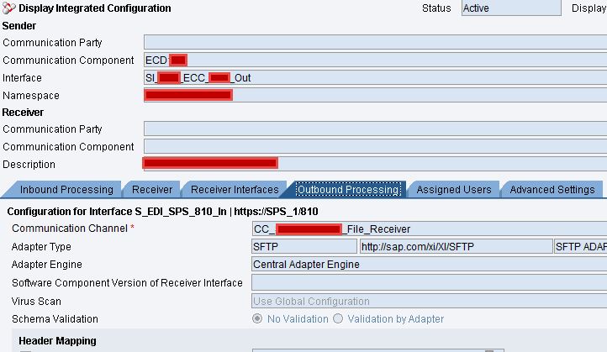
Task: Select the No Validation radio button
Action: click(257, 318)
